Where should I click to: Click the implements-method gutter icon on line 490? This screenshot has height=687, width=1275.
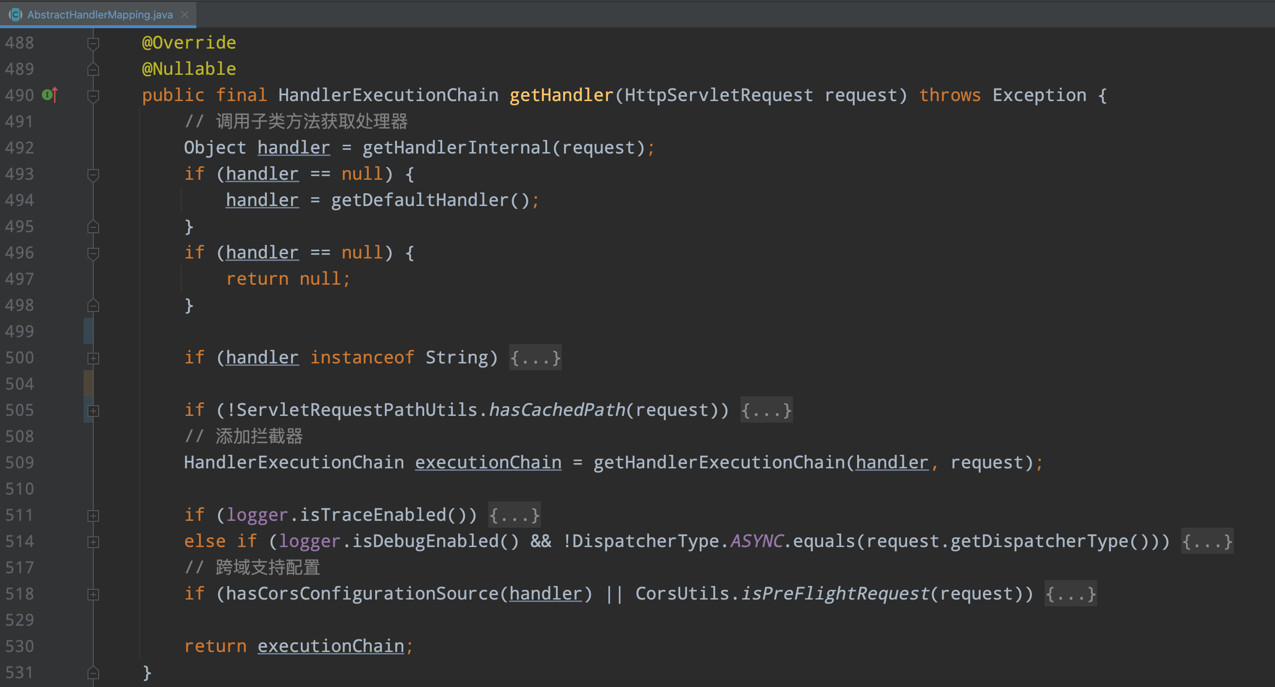(50, 95)
